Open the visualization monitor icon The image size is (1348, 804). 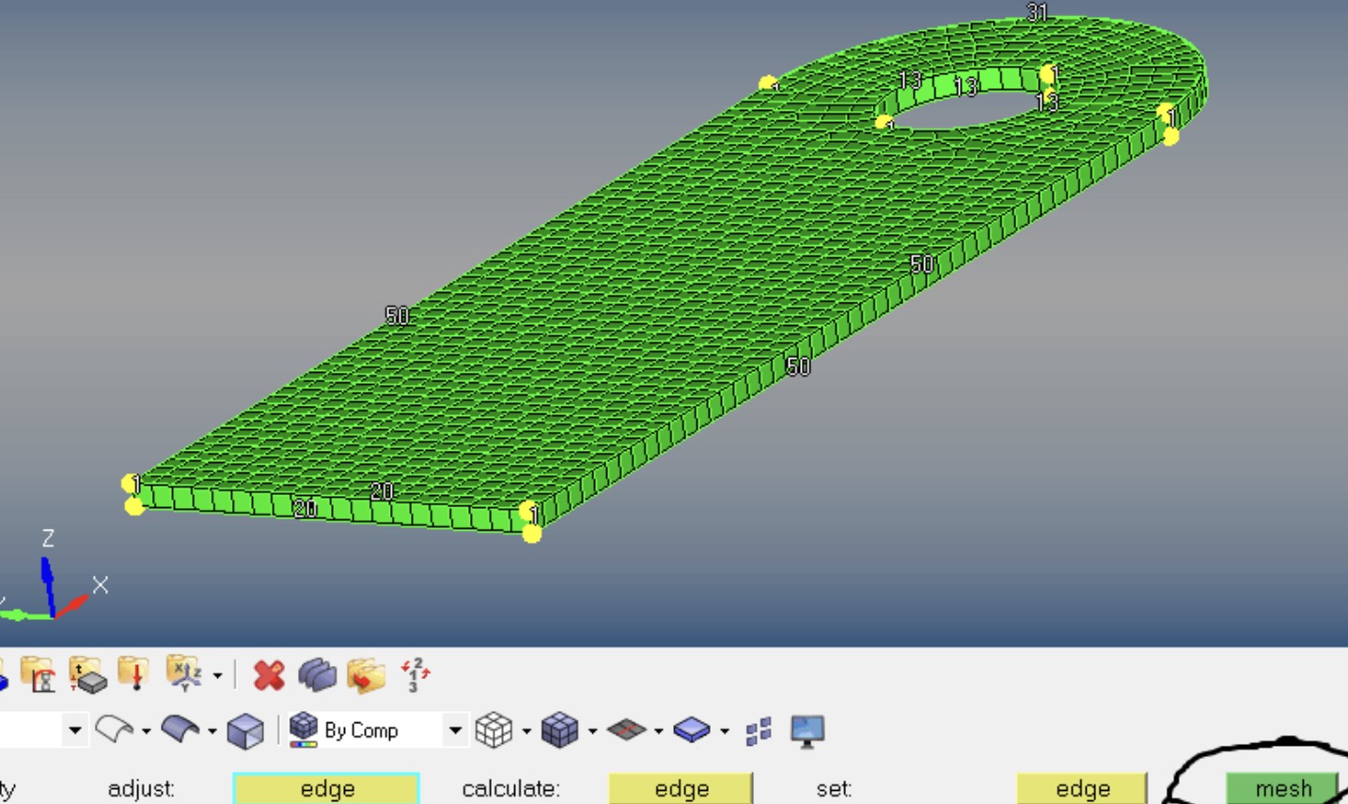click(x=807, y=731)
